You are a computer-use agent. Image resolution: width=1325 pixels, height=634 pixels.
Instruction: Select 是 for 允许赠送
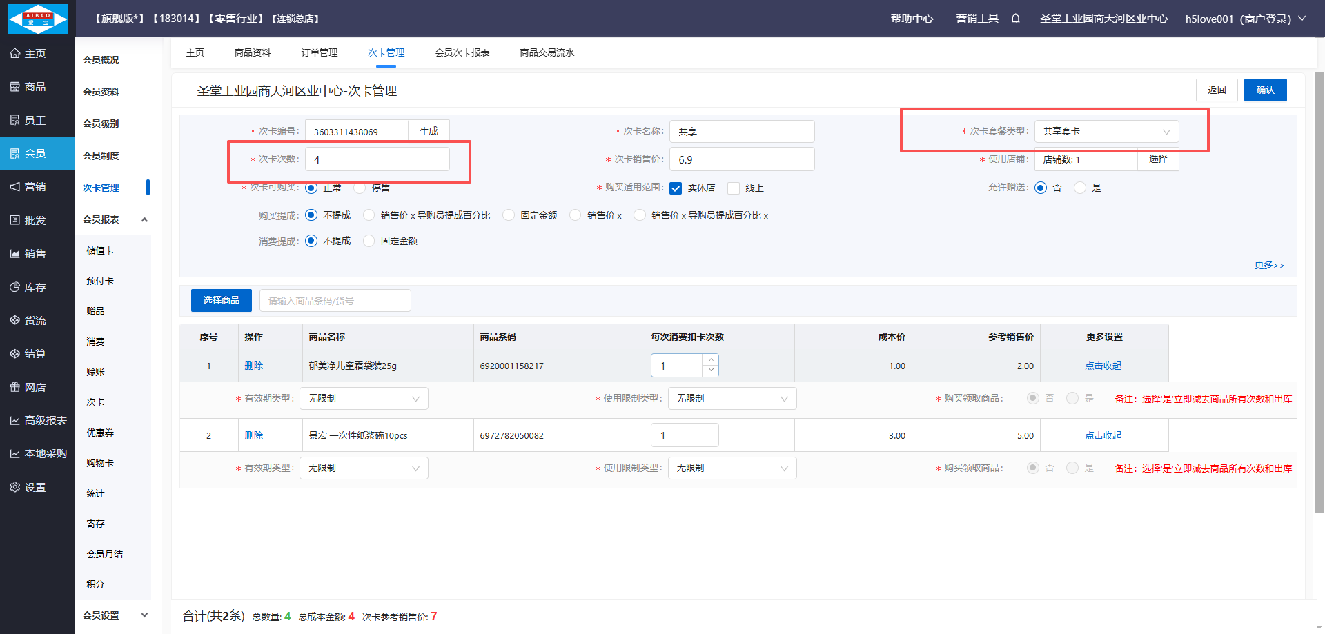[1080, 188]
